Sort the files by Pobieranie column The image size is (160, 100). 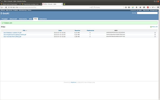[91, 30]
